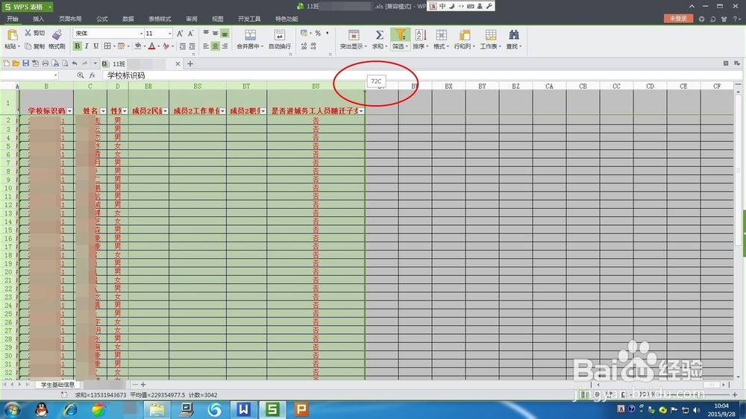Select the Format Painter (格式刷) brush

(57, 35)
